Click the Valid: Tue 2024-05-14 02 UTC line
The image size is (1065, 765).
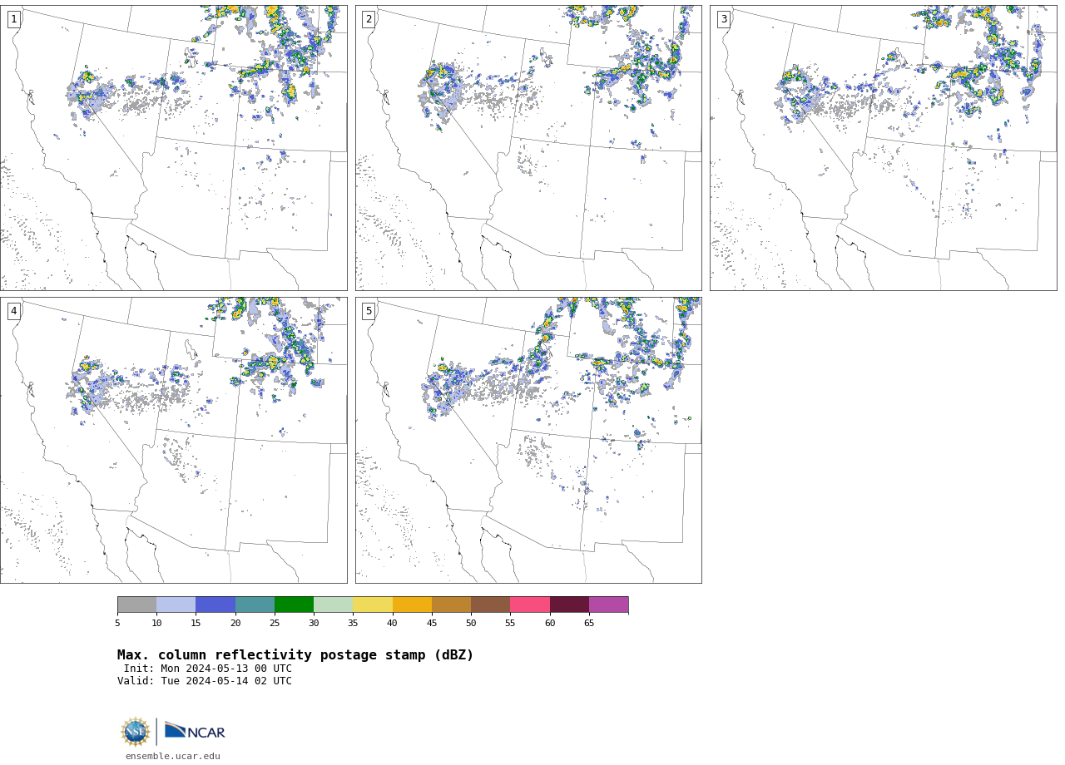[205, 681]
